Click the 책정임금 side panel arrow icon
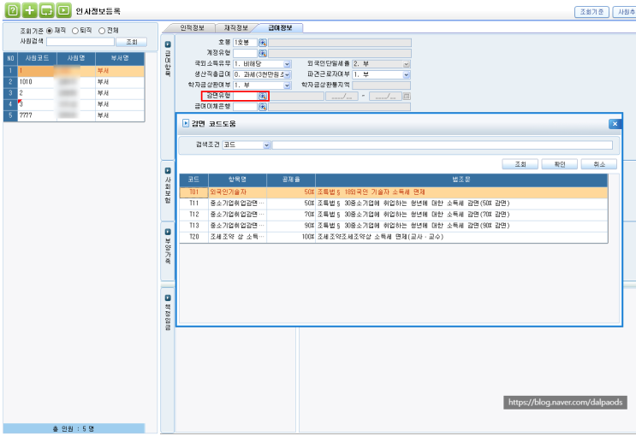This screenshot has height=436, width=636. point(168,298)
